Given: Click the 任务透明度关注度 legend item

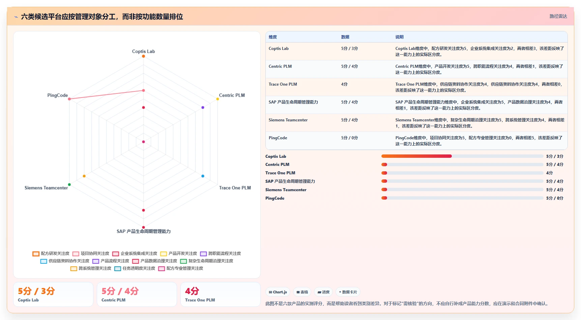Looking at the screenshot, I should pos(135,268).
